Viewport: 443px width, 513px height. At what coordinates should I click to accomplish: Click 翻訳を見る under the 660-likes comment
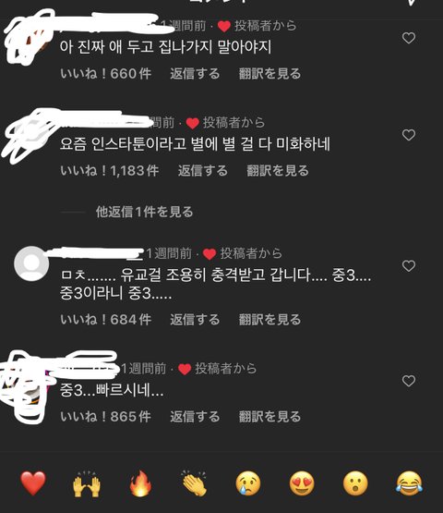coord(269,74)
